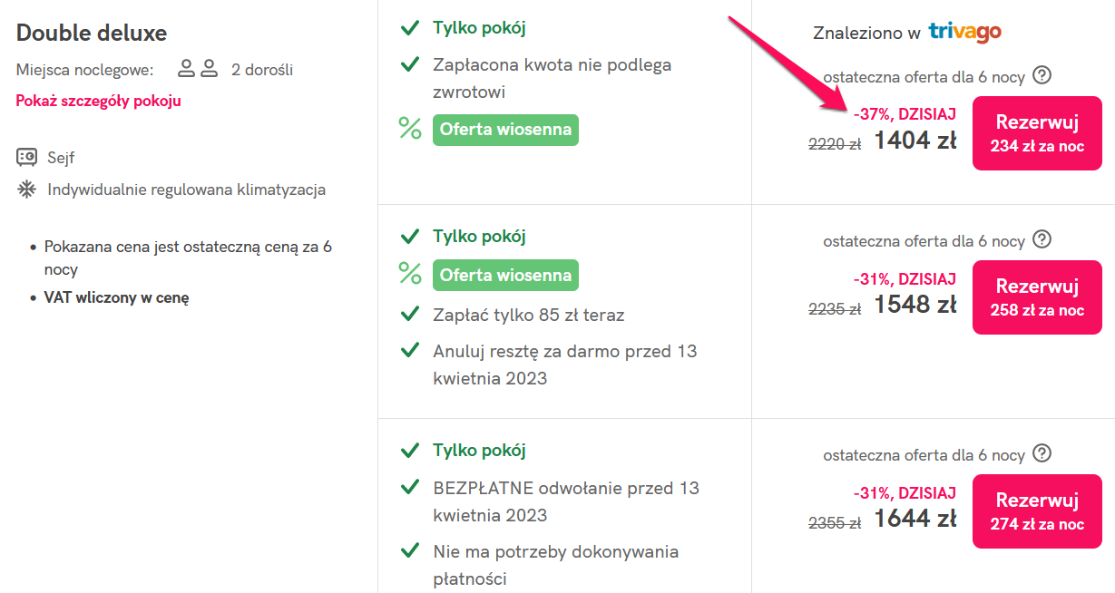Click the help icon beside the 1404 zł offer
Screen dimensions: 1115x593
(1042, 75)
